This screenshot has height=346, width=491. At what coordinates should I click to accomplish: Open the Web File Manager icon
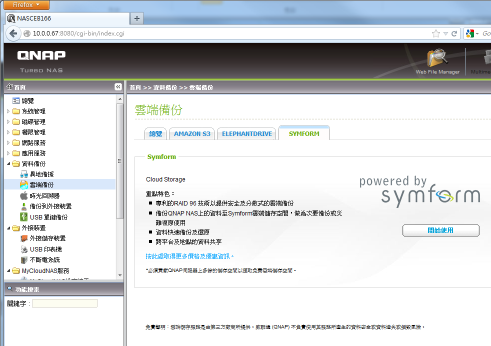click(438, 58)
